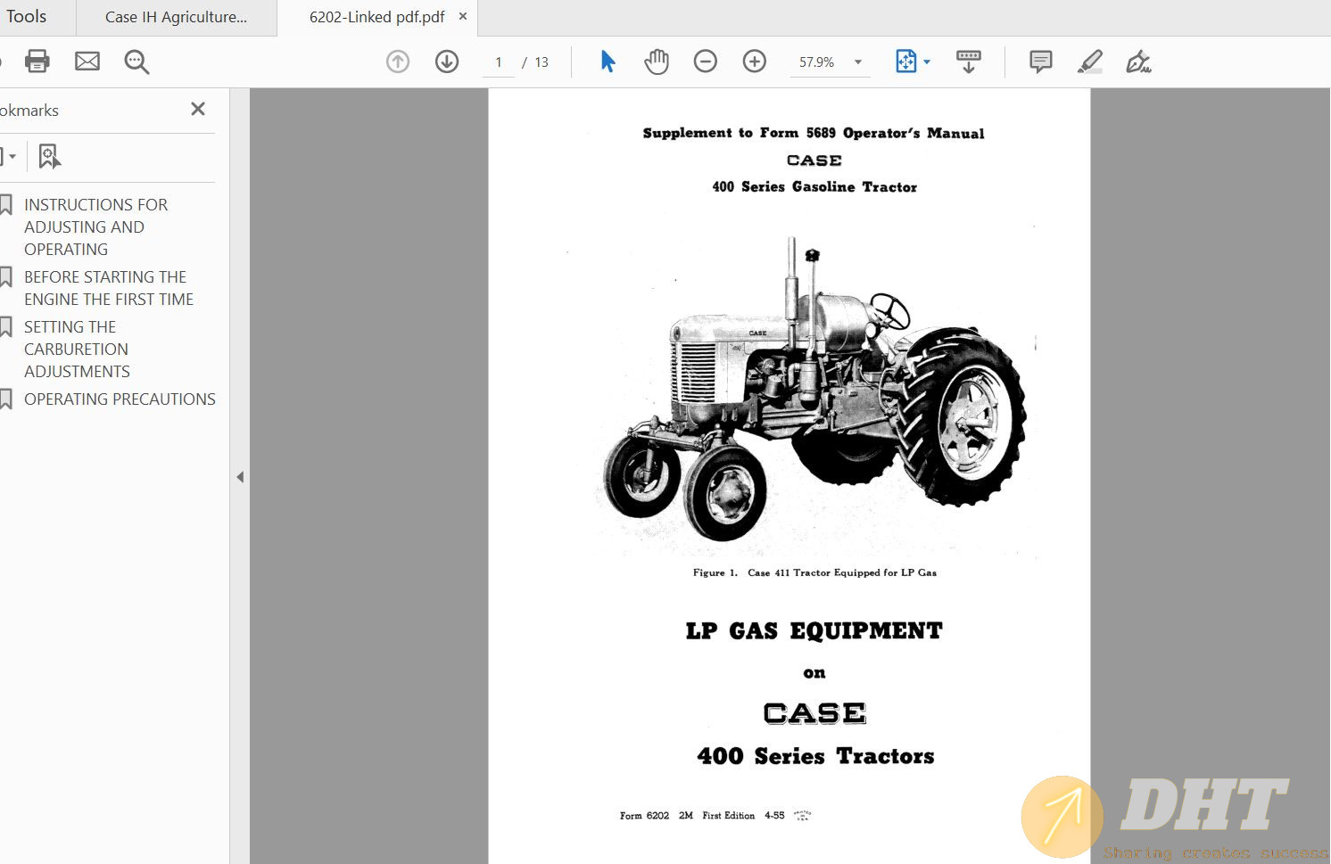Screen dimensions: 1331x864
Task: Go to previous page arrow
Action: [x=398, y=62]
